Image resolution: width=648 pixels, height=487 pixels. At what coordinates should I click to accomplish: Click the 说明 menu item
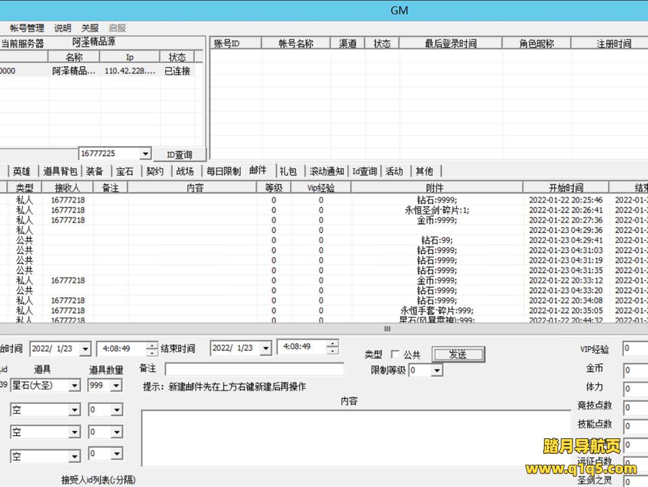pyautogui.click(x=60, y=28)
